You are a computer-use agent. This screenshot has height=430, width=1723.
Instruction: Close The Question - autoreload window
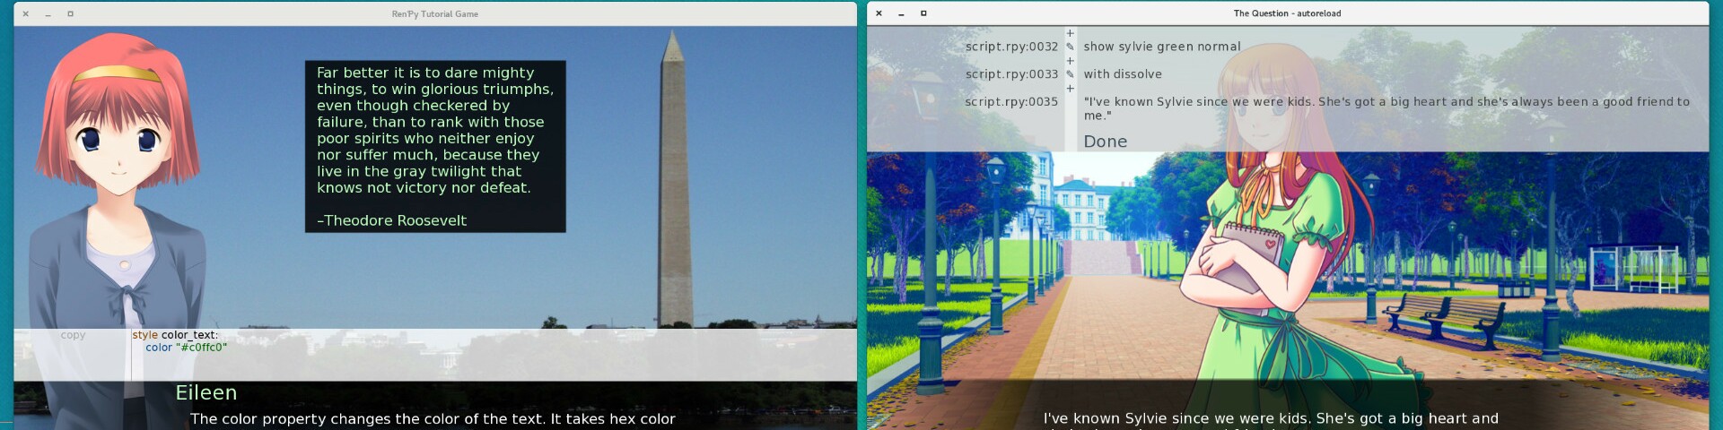click(x=879, y=13)
